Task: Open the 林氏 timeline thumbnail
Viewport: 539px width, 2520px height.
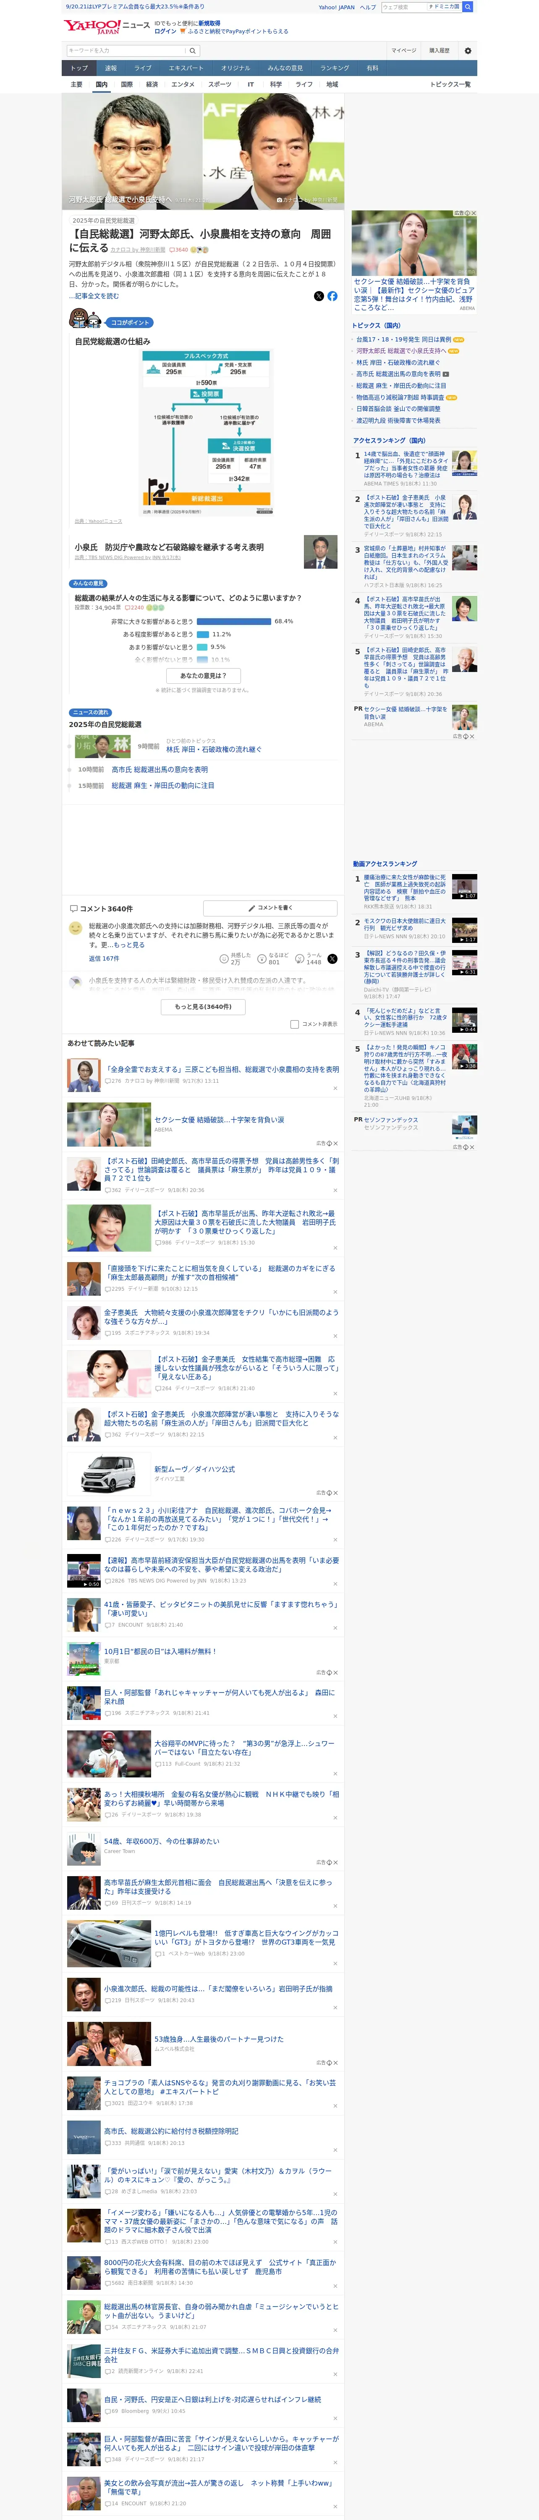Action: click(103, 745)
